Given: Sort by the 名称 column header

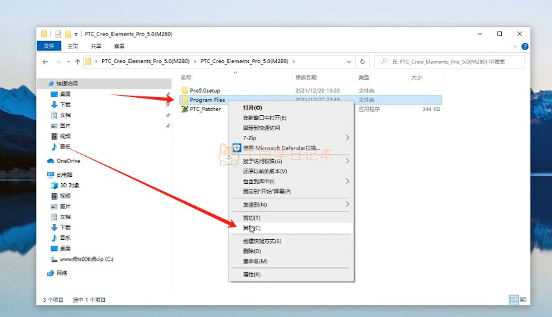Looking at the screenshot, I should point(186,78).
